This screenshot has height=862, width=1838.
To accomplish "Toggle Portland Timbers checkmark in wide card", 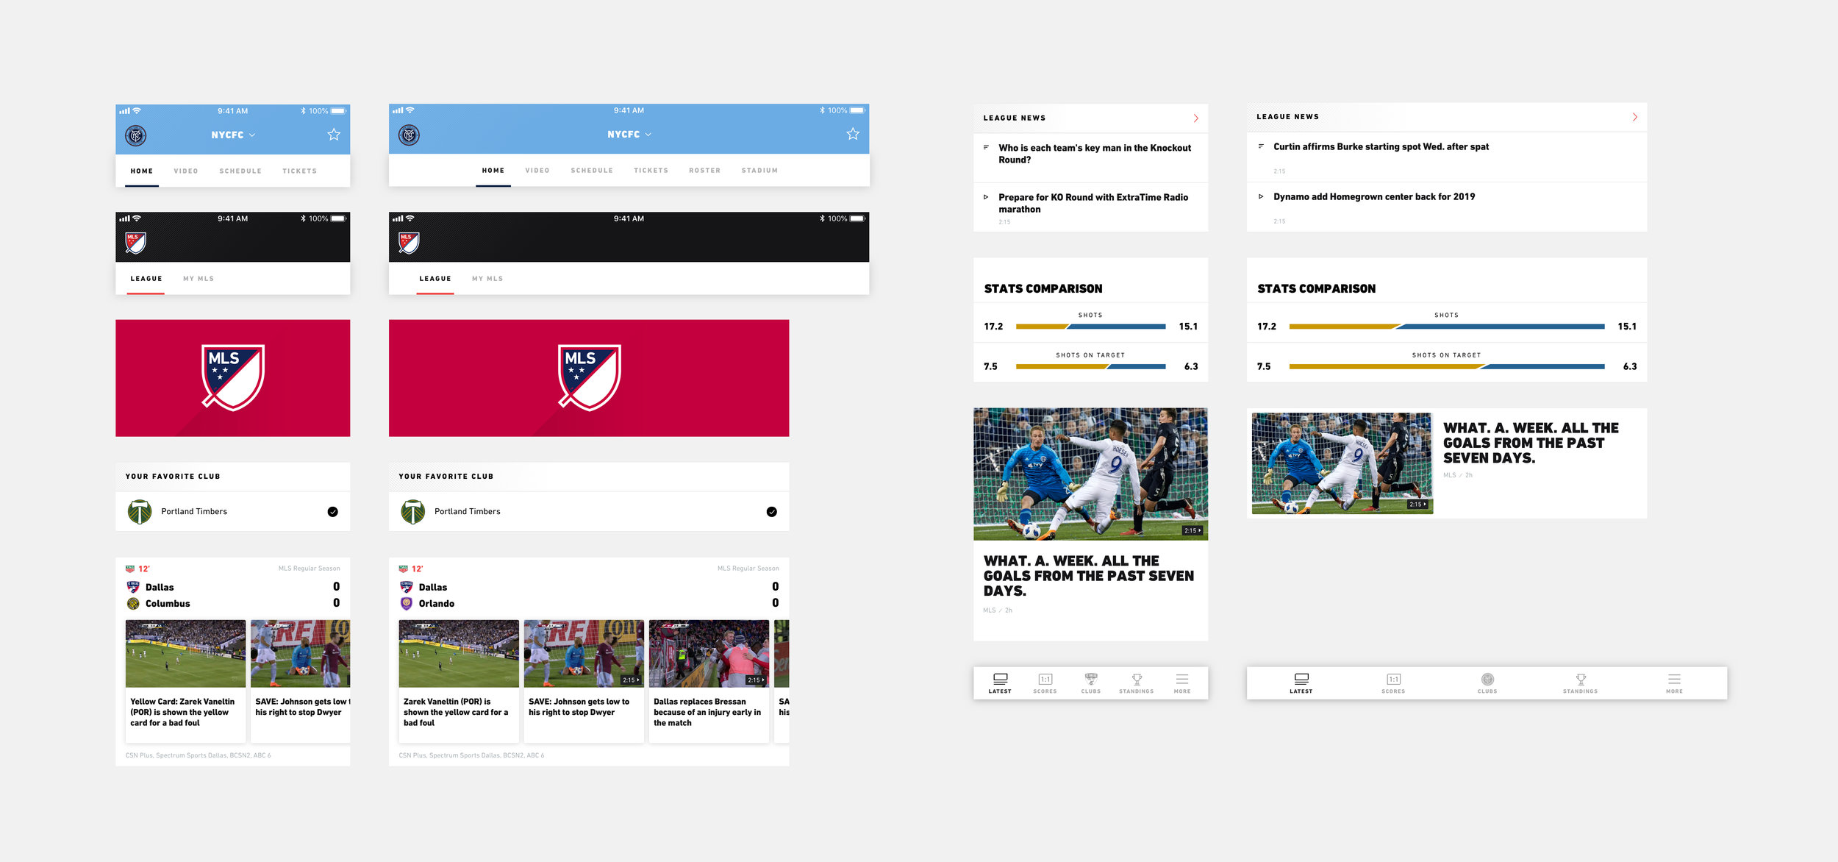I will pyautogui.click(x=772, y=512).
